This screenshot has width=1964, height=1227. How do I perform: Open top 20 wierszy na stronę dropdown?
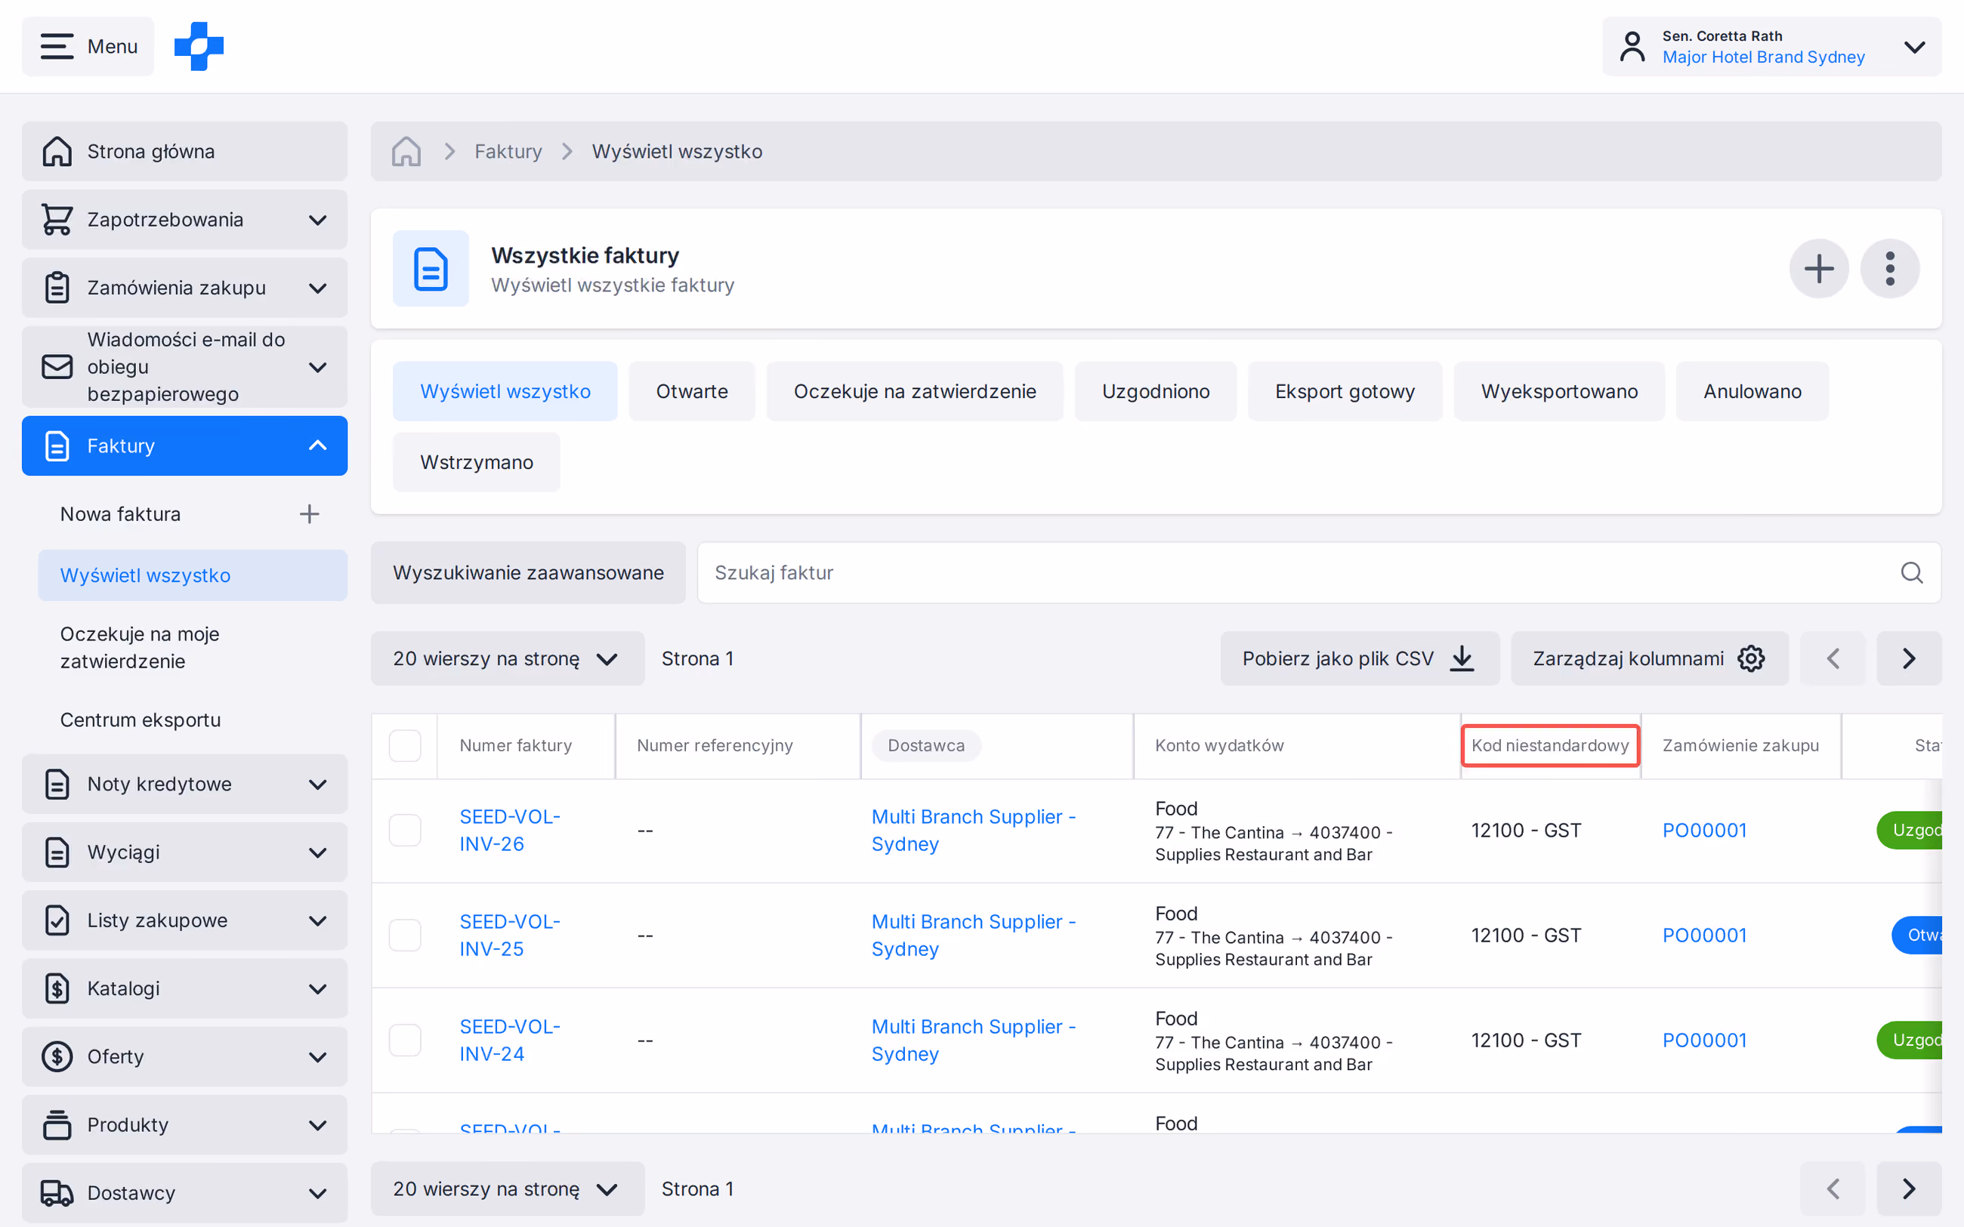pos(507,658)
